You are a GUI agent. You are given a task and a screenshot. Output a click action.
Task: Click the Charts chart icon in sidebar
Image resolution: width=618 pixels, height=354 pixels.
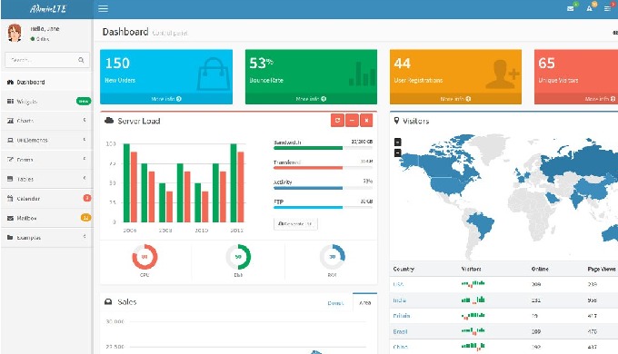pyautogui.click(x=10, y=121)
